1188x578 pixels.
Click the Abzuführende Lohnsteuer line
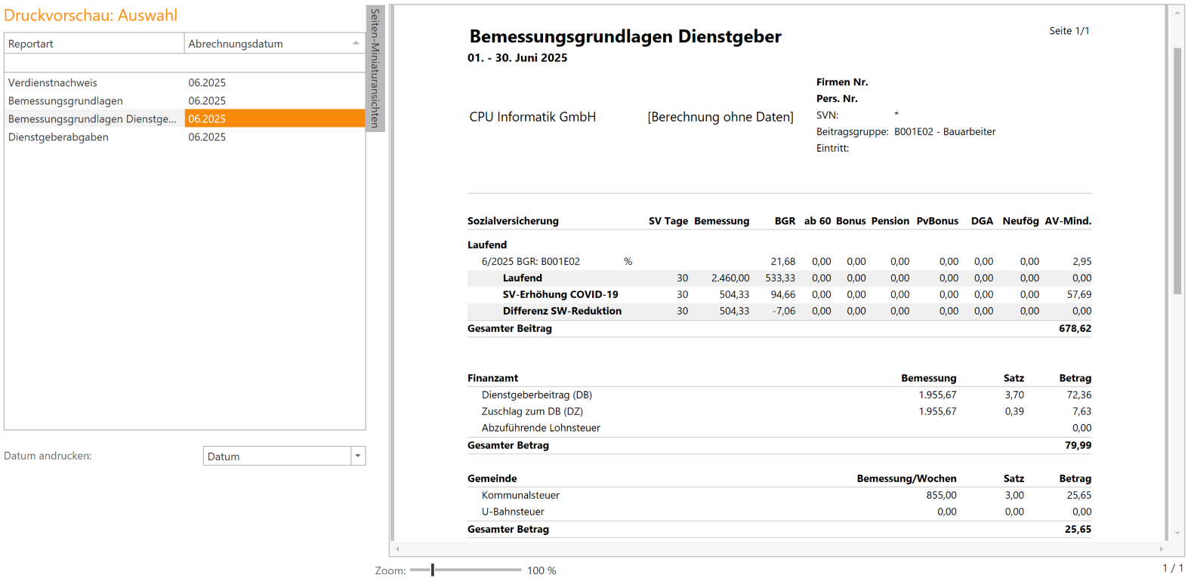point(541,428)
